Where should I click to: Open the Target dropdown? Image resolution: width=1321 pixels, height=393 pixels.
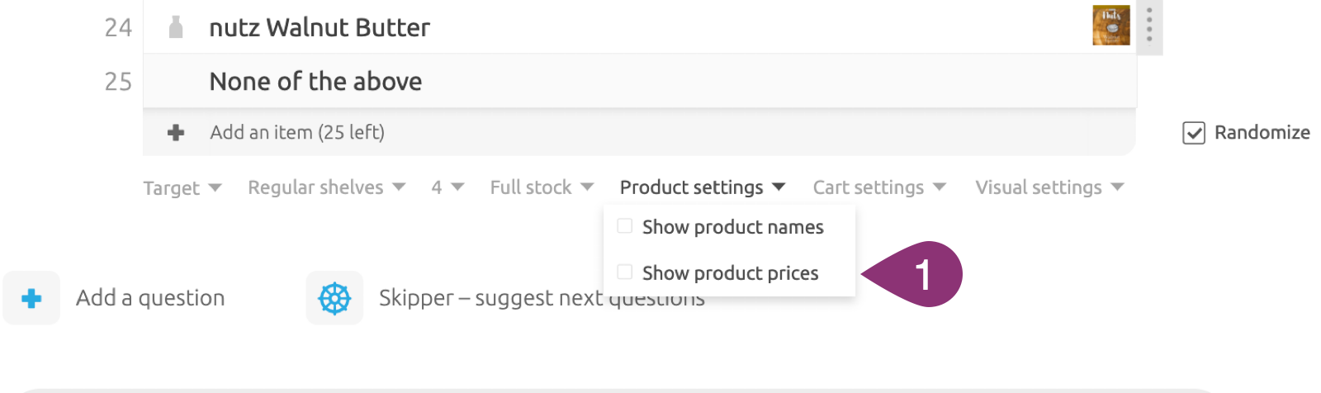pyautogui.click(x=182, y=188)
